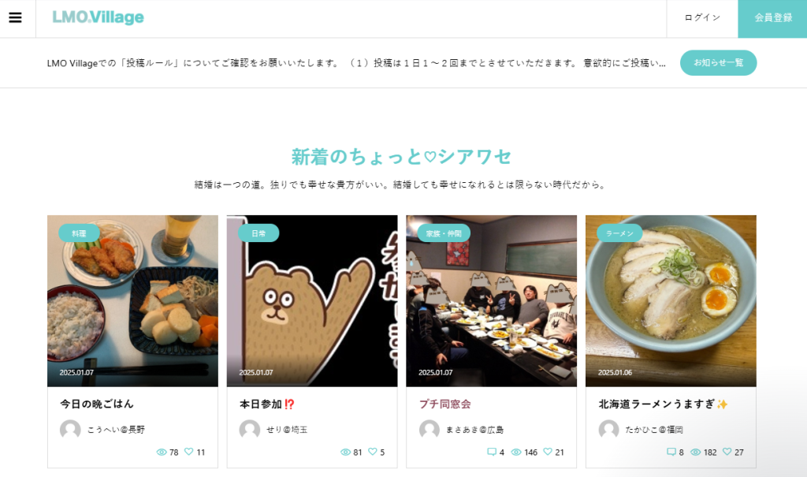
Task: Select the 料理 category tag
Action: (79, 233)
